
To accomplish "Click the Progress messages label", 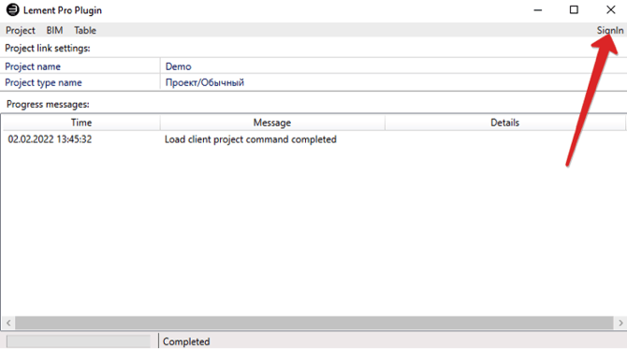I will point(48,105).
